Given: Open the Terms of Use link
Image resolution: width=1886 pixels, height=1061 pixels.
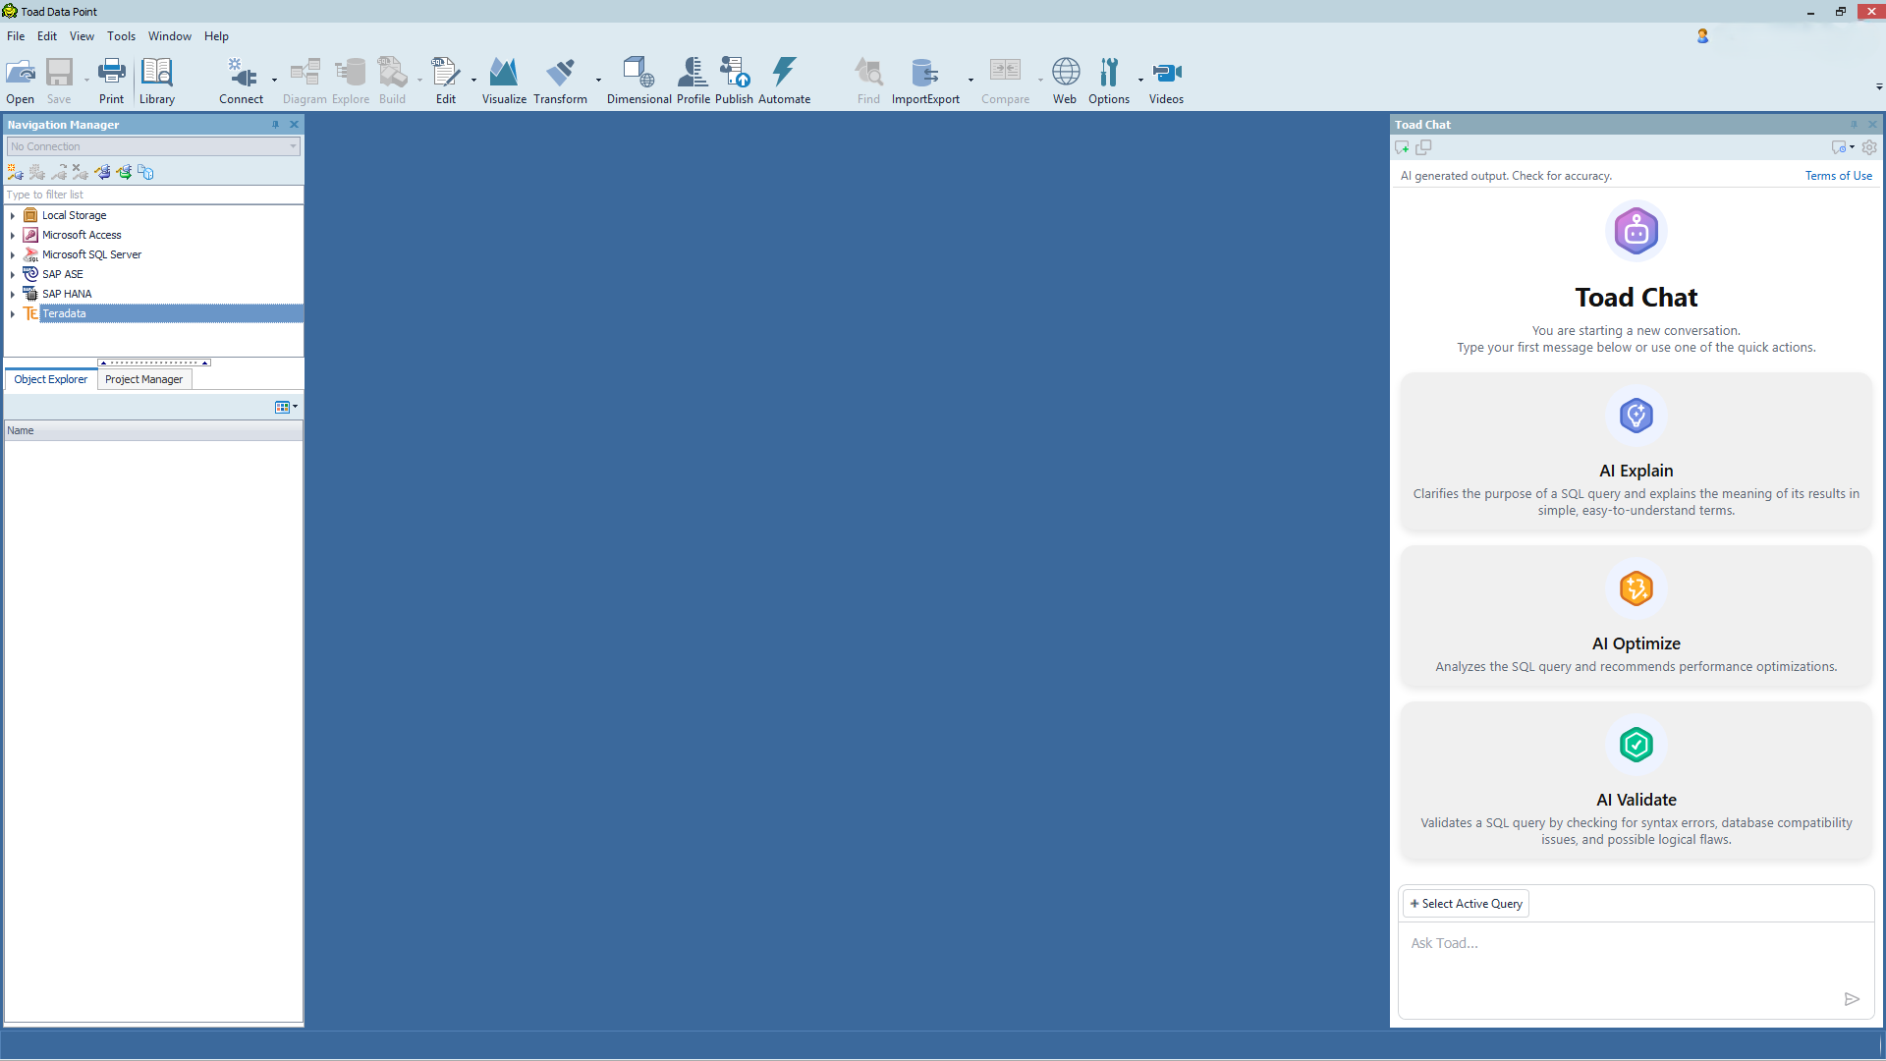Looking at the screenshot, I should (1838, 176).
